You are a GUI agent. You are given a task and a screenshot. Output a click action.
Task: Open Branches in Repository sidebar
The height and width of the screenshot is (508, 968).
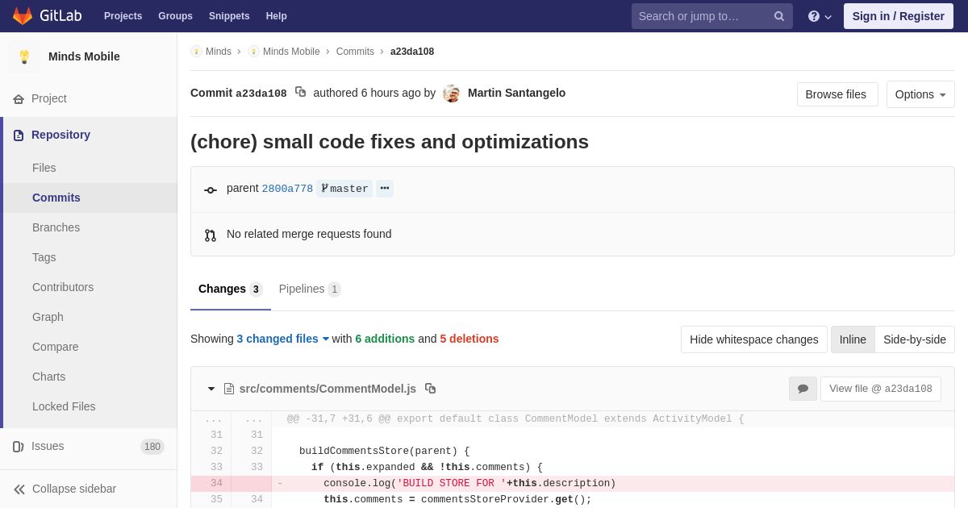point(56,227)
